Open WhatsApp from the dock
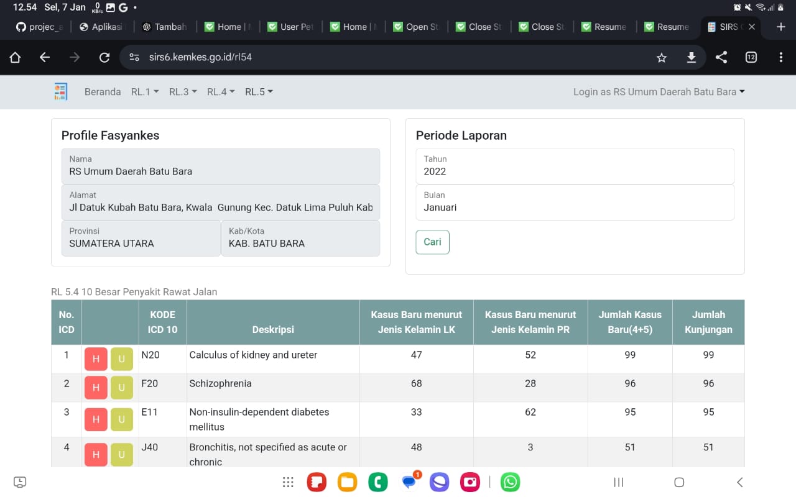This screenshot has width=796, height=497. point(511,482)
